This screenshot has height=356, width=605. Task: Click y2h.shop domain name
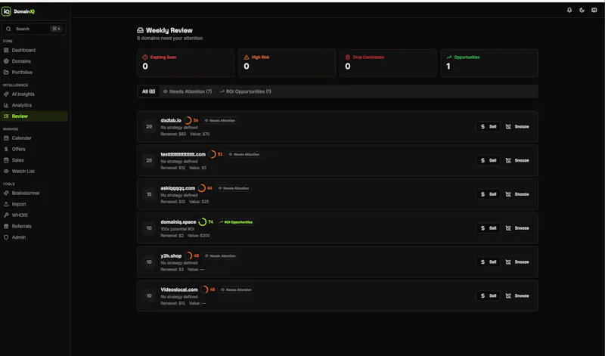(x=171, y=255)
